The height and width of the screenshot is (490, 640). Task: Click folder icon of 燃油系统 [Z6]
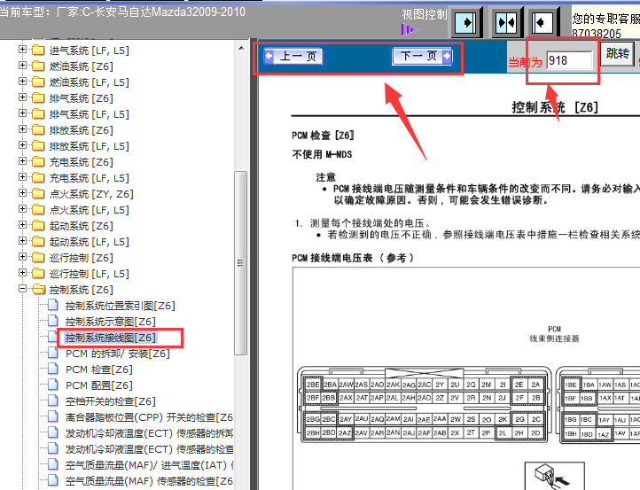tap(38, 66)
